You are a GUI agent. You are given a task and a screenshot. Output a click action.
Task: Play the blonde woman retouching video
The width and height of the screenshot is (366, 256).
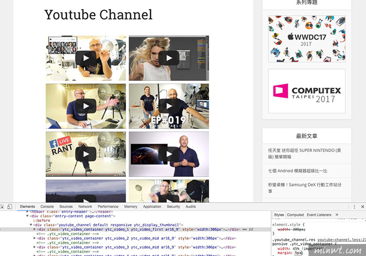[169, 58]
